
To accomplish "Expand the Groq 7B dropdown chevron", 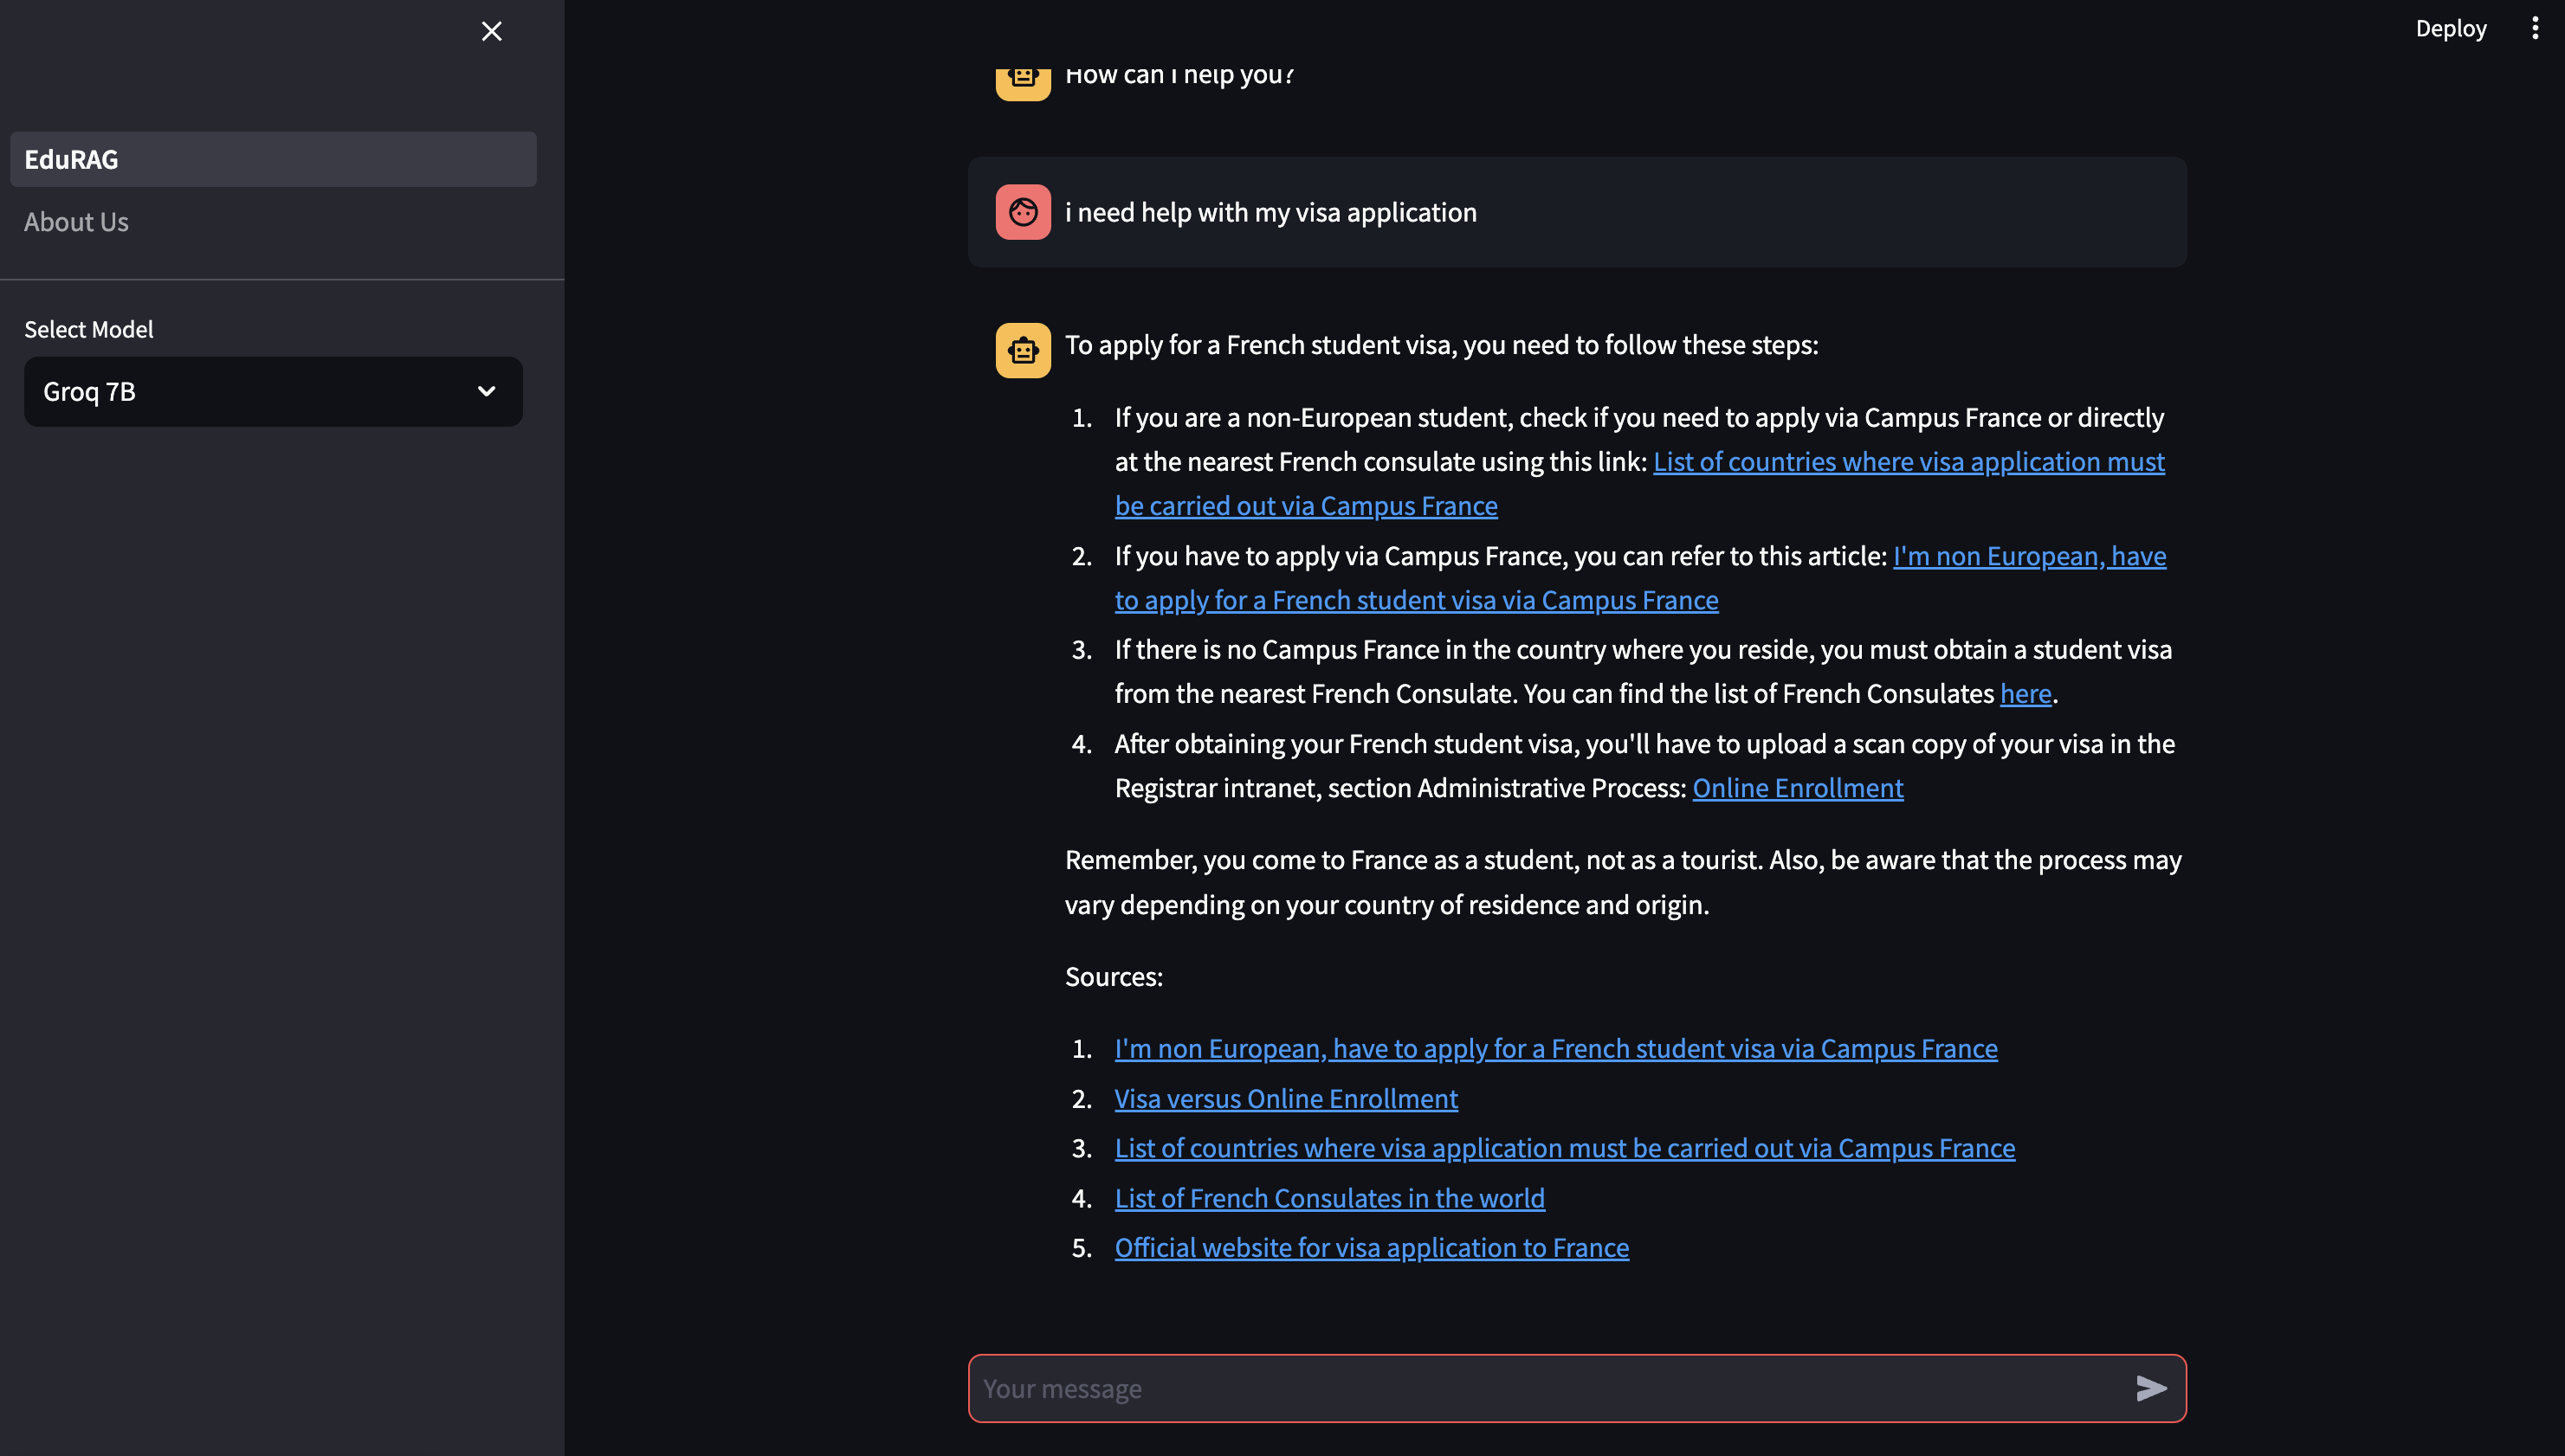I will click(486, 391).
